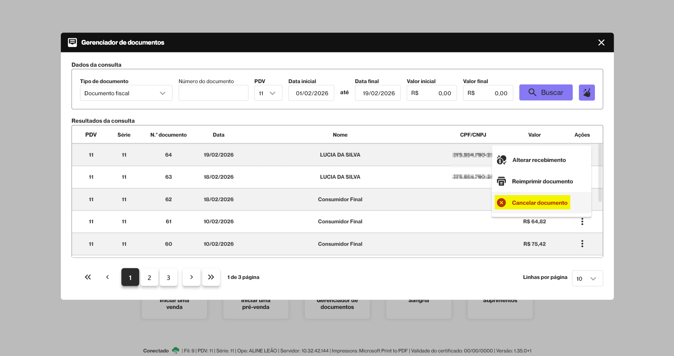Viewport: 674px width, 356px height.
Task: Expand the Tipo de documento dropdown
Action: [x=126, y=93]
